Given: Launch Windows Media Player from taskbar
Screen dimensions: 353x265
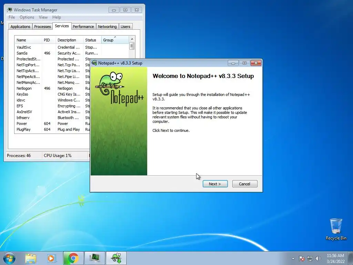Looking at the screenshot, I should pyautogui.click(x=51, y=258).
